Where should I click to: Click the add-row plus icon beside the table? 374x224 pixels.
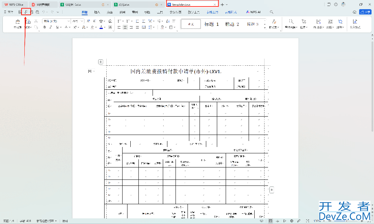[272, 190]
